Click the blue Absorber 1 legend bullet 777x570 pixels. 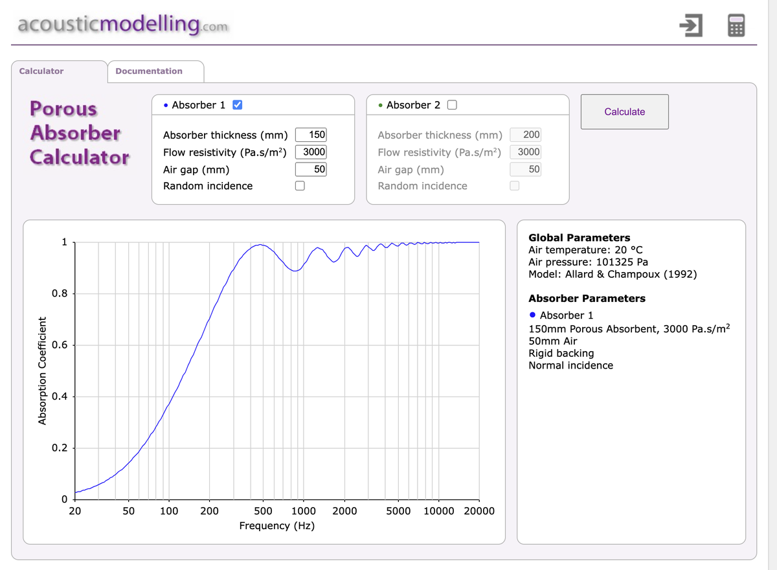532,315
